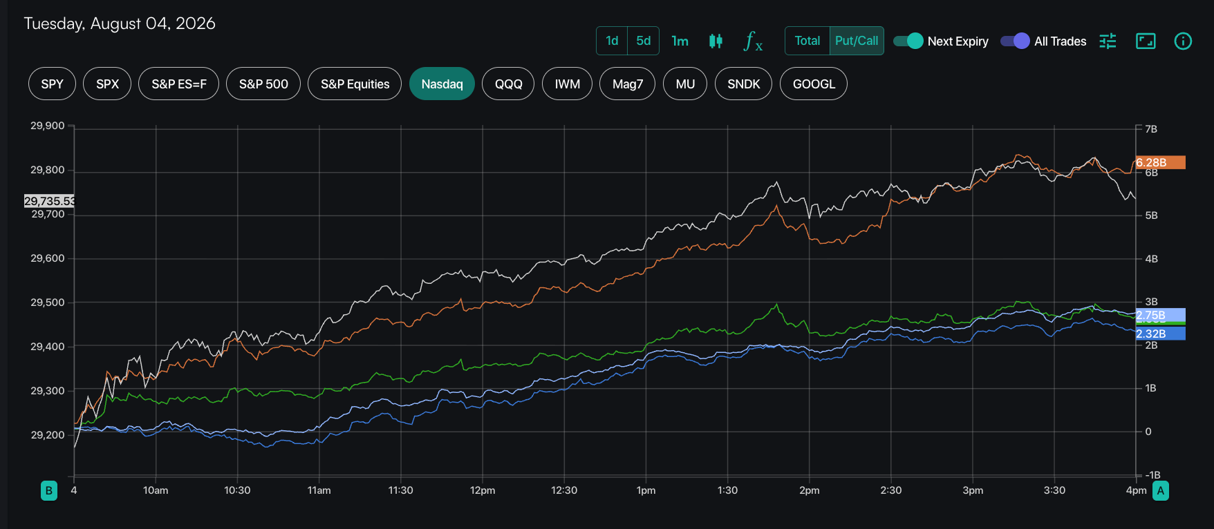This screenshot has width=1214, height=529.
Task: Click the green B marker badge
Action: (x=49, y=491)
